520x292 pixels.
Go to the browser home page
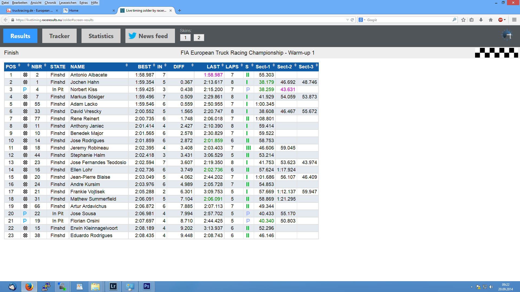(x=490, y=20)
